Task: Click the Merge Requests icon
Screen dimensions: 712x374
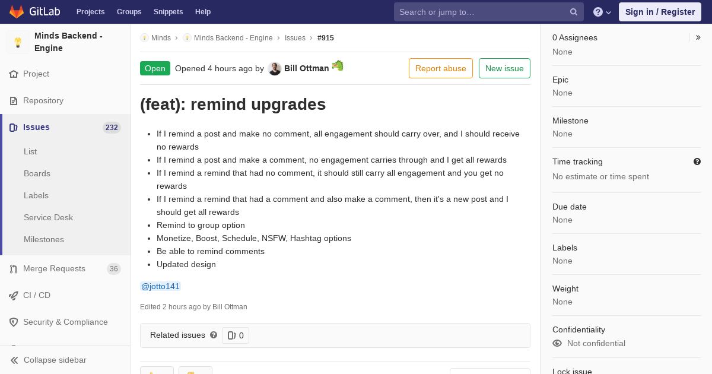Action: (14, 269)
